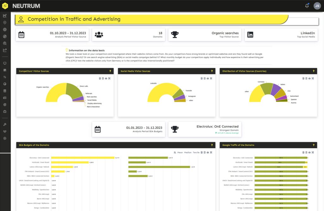Viewport: 324px width, 211px height.
Task: Open the stacked list sidebar icon
Action: [x=5, y=70]
